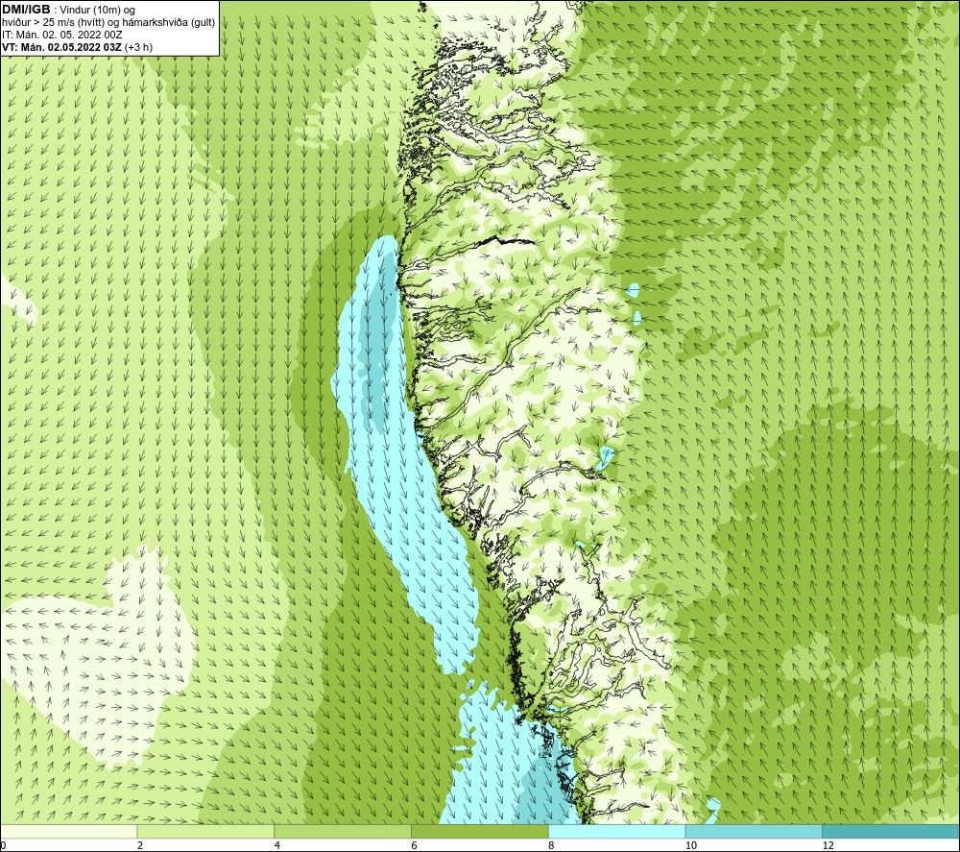Click the scale label '2'
Viewport: 960px width, 852px height.
coord(140,845)
